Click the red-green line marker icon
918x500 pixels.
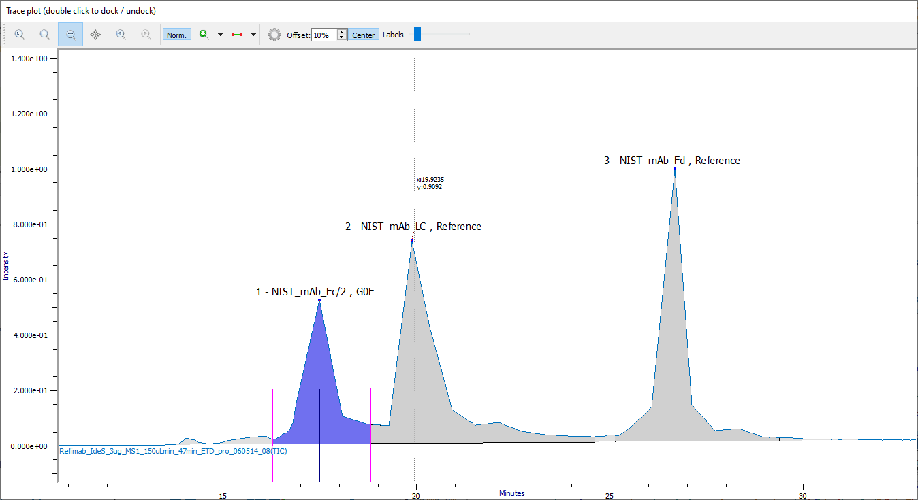(237, 35)
